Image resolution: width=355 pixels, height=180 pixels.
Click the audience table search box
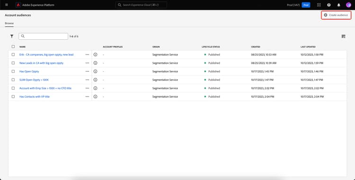[43, 36]
